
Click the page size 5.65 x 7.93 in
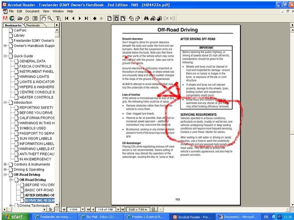pos(138,209)
